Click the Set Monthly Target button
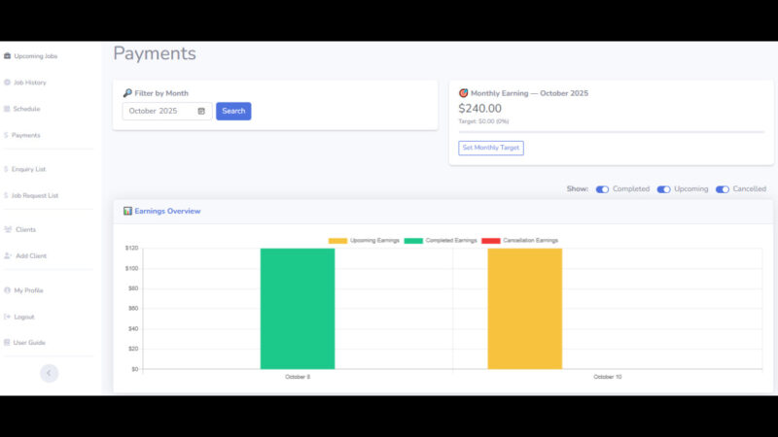Image resolution: width=778 pixels, height=437 pixels. coord(491,149)
